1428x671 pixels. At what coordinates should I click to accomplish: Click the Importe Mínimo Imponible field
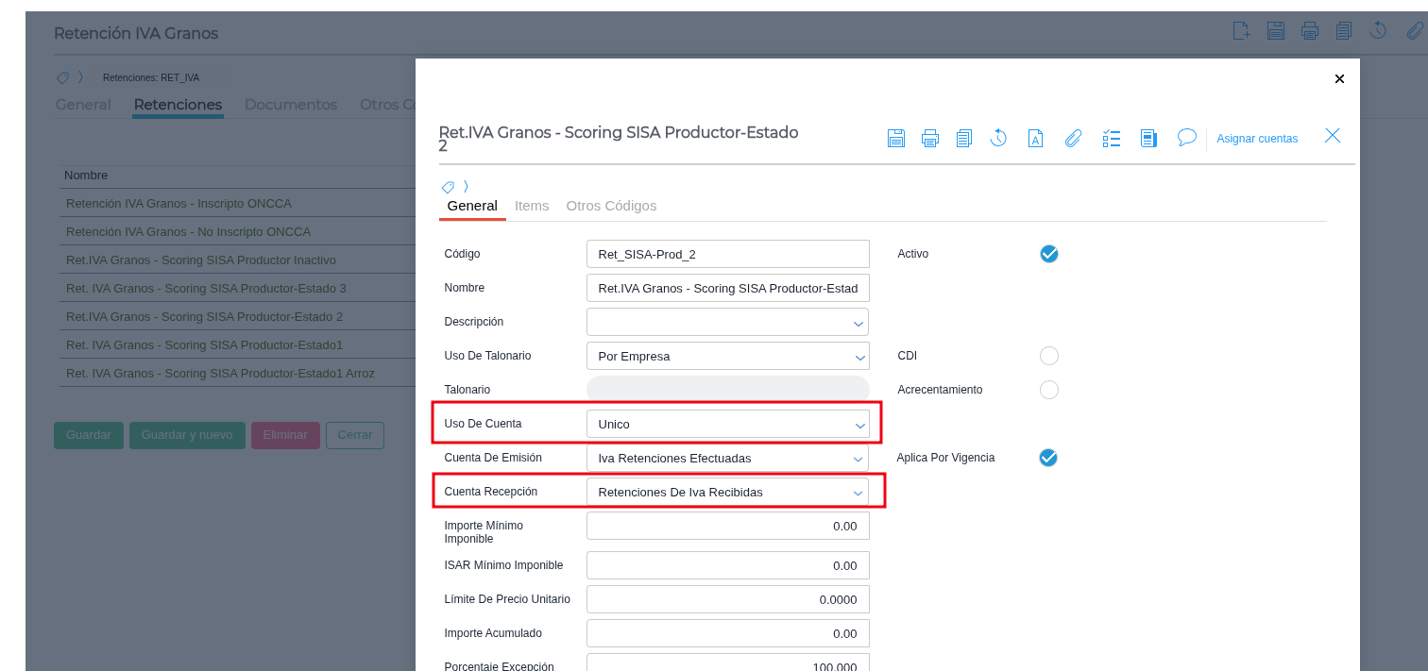727,526
